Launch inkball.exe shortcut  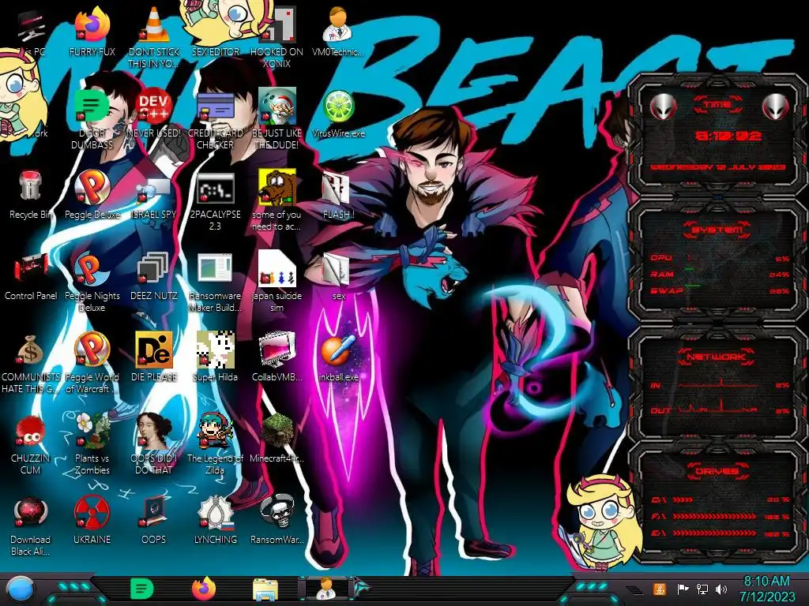338,357
